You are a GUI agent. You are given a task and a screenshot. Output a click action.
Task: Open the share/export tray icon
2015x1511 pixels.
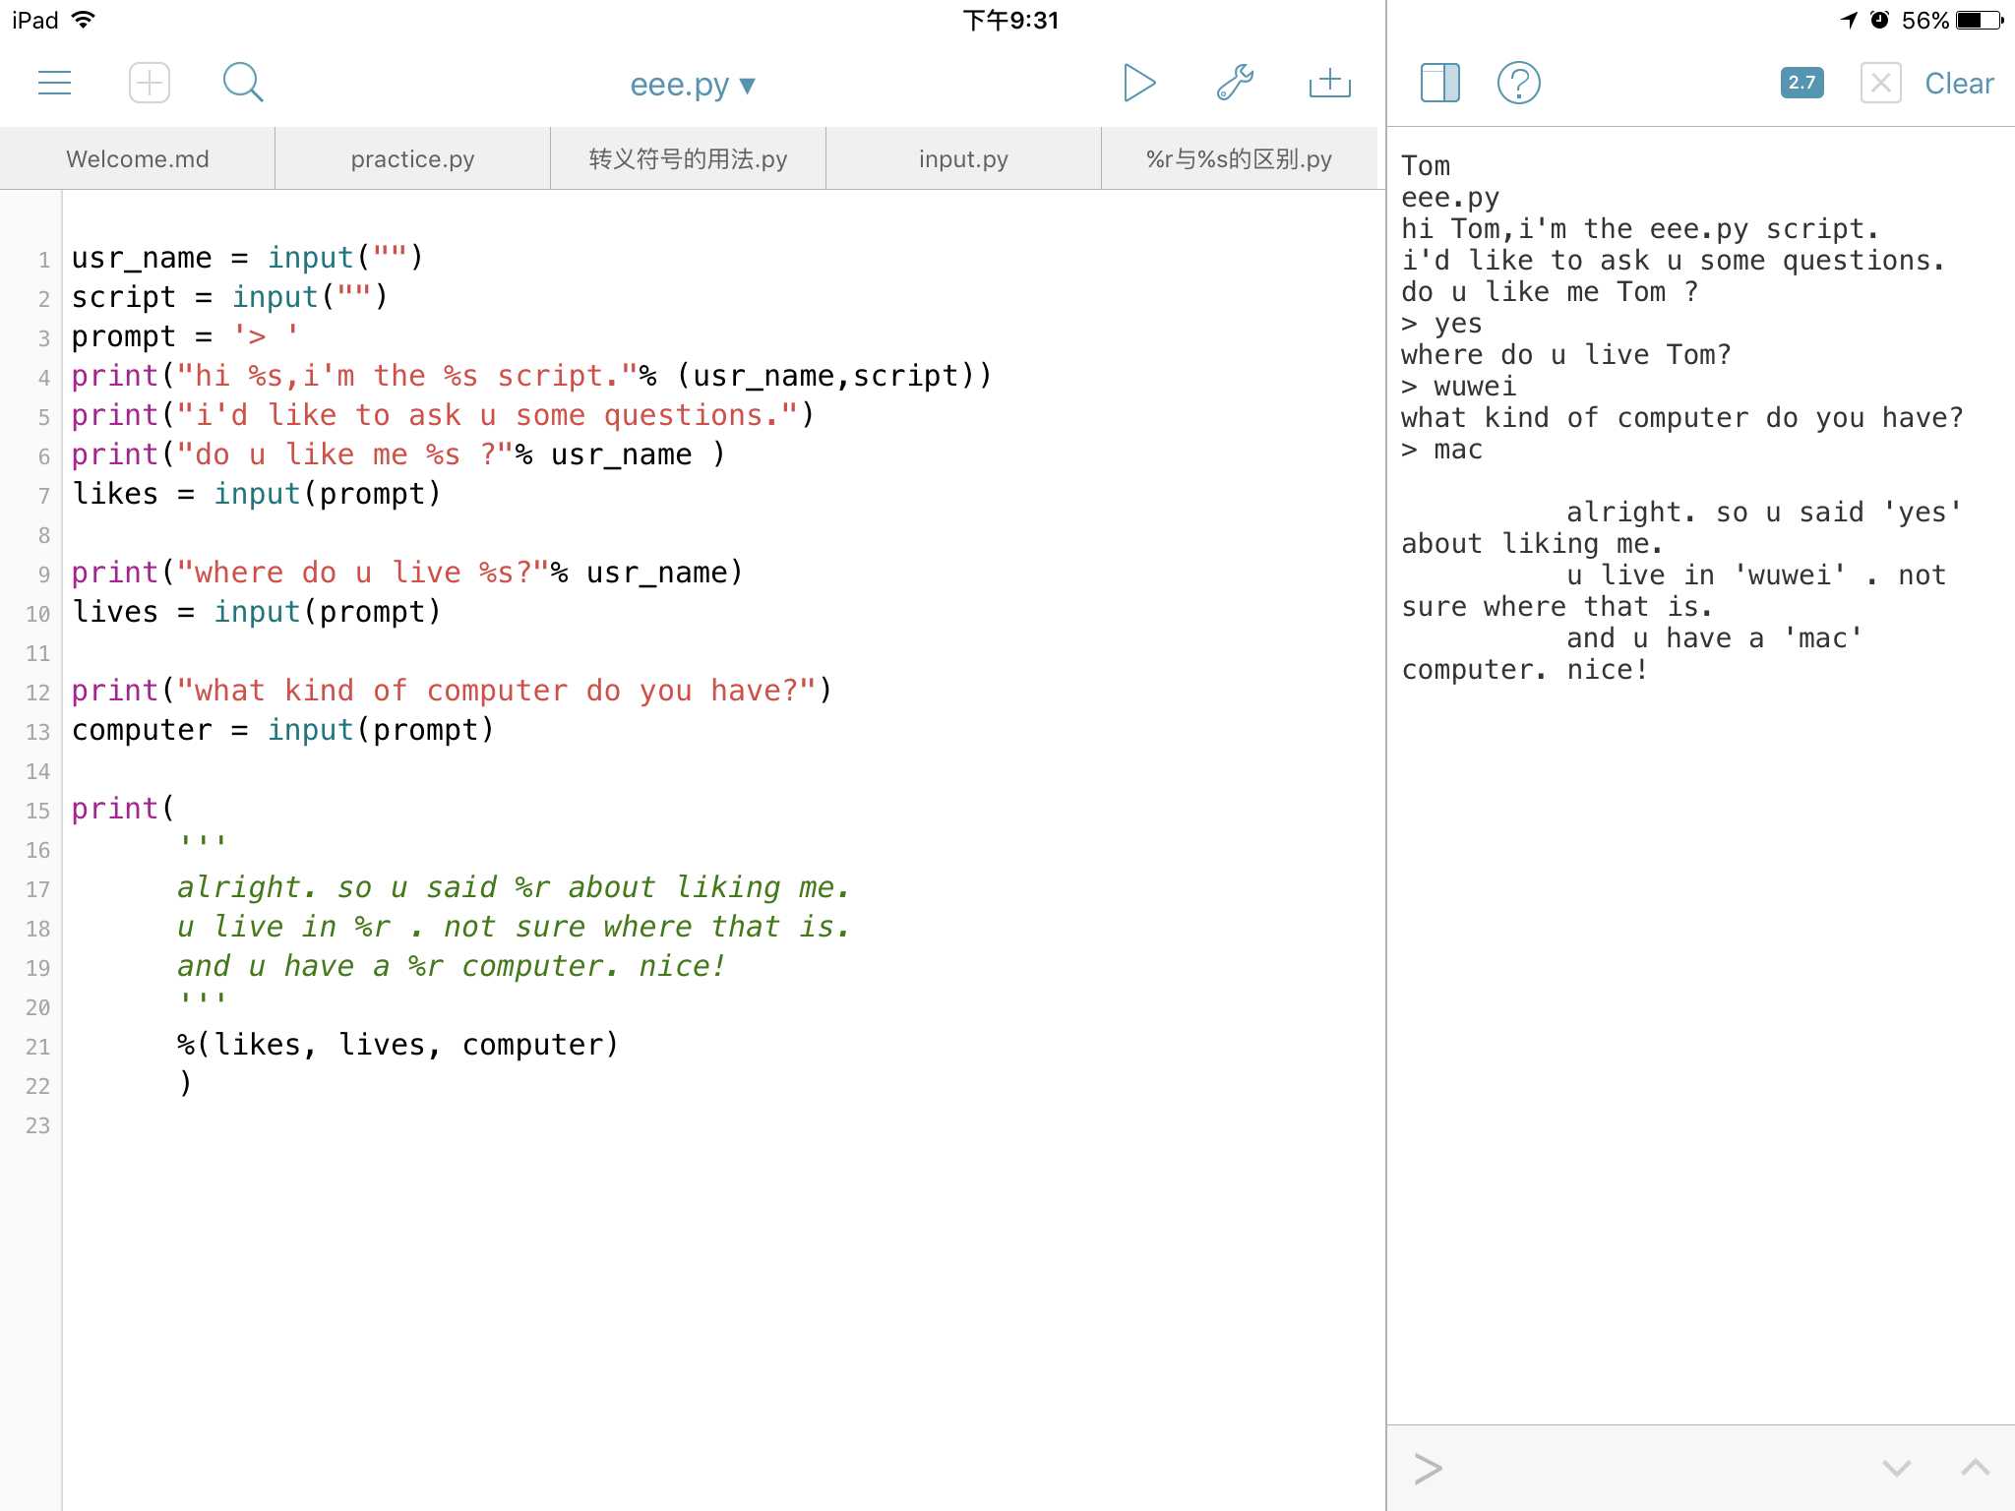point(1330,83)
